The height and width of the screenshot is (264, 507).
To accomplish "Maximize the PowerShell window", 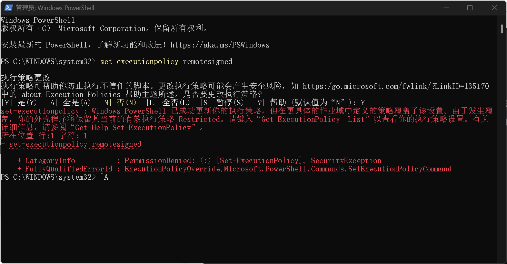I will click(x=470, y=7).
